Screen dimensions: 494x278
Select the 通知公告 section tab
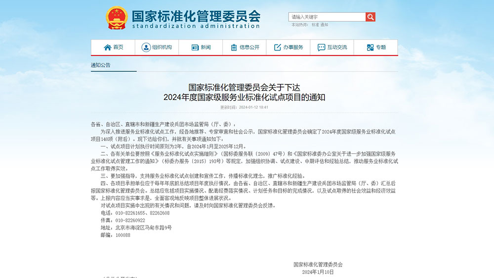[x=101, y=65]
